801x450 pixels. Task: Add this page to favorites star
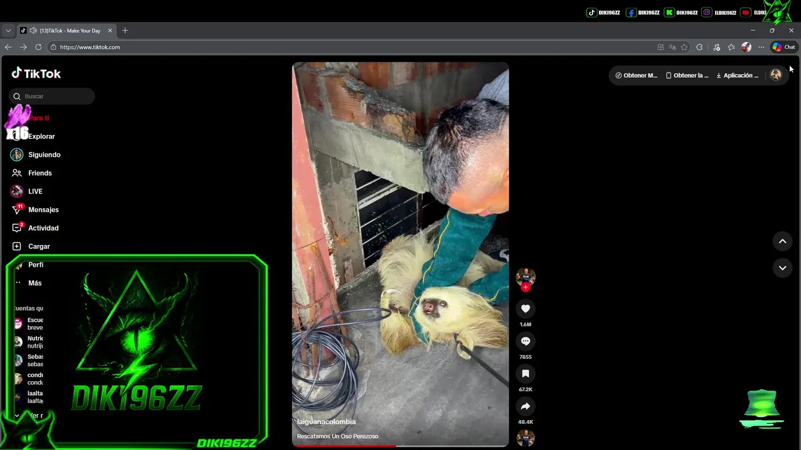click(685, 47)
